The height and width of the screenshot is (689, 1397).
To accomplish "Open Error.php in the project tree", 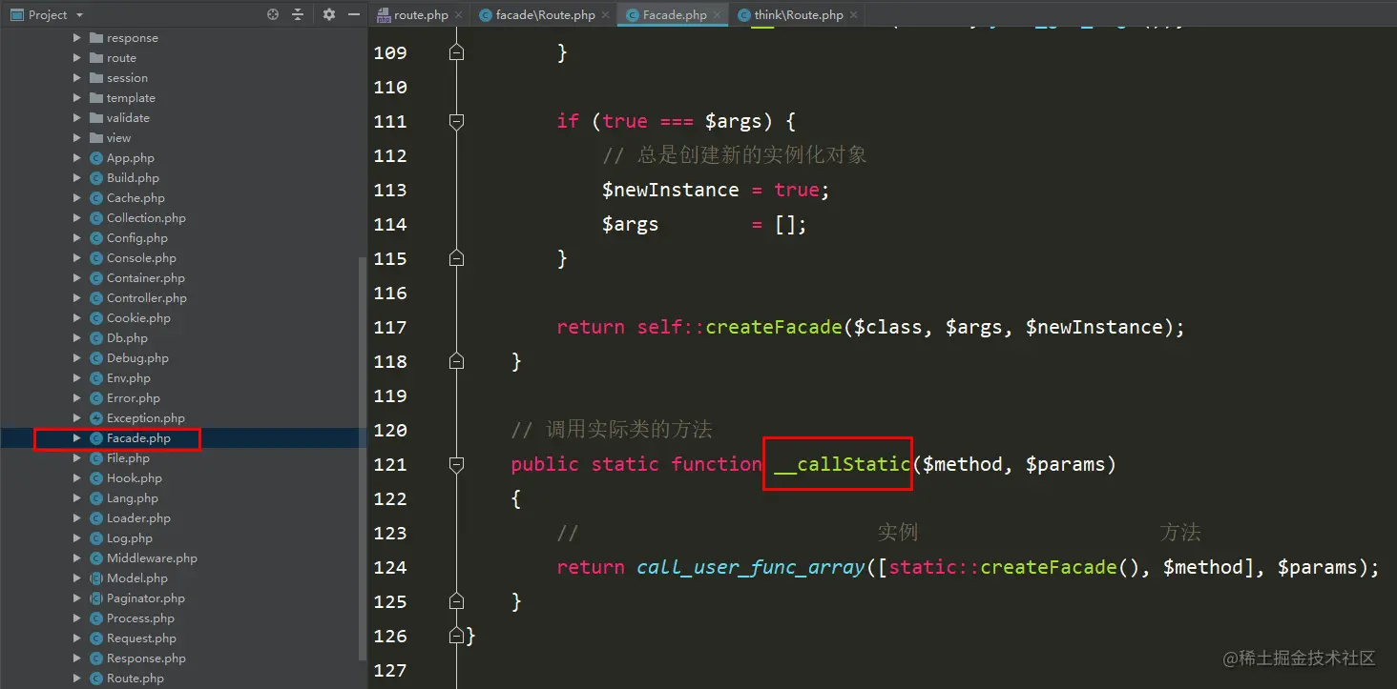I will point(134,398).
